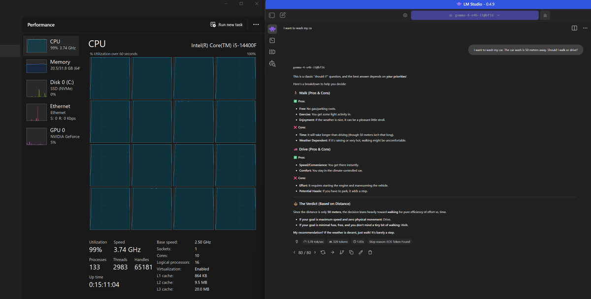Click the continue arrow icon below response

[332, 252]
